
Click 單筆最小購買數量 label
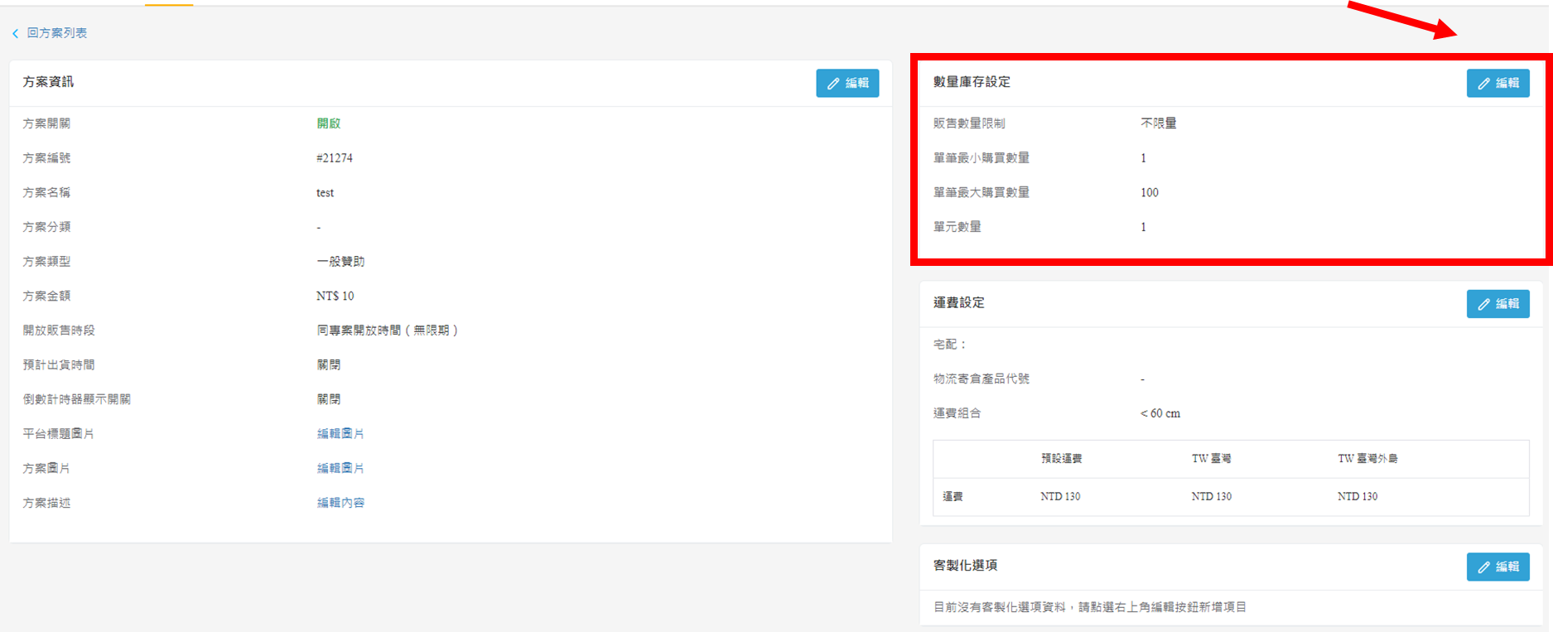point(981,158)
